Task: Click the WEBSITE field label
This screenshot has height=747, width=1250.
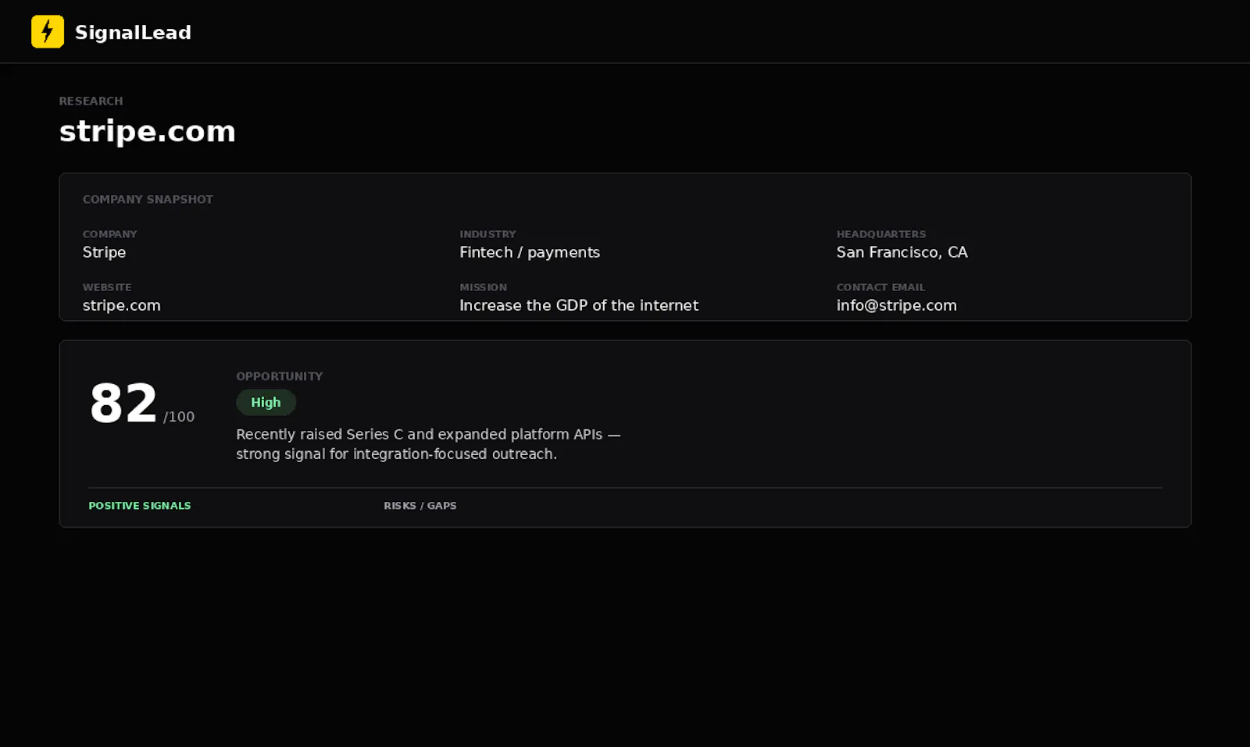Action: 107,287
